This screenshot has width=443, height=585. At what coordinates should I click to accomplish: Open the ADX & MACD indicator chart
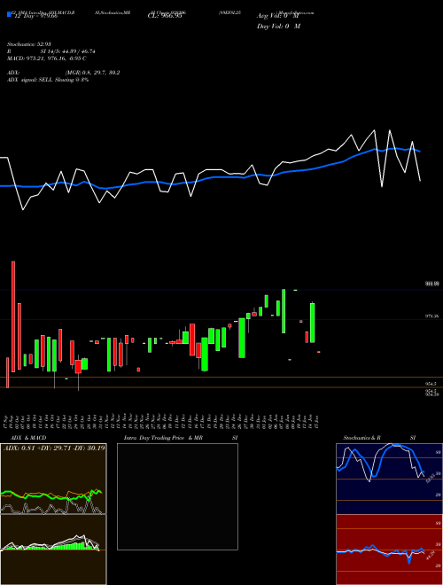pos(53,514)
